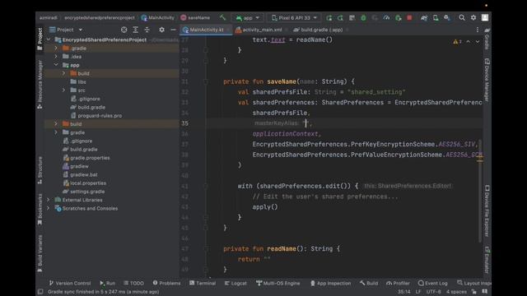Screen dimensions: 527x296
Task: Toggle the Device File Explorer panel
Action: point(487,210)
